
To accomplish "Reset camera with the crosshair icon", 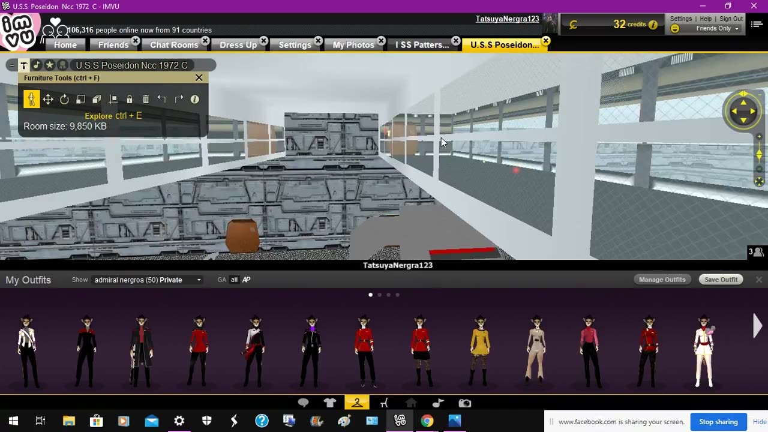I will (759, 181).
